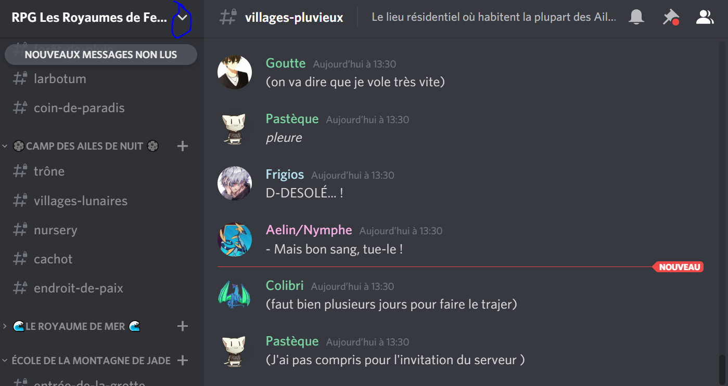Click the chat vertical scrollbar

coord(722,369)
